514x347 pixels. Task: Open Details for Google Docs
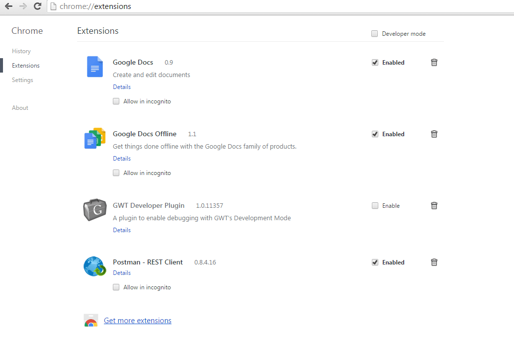click(122, 87)
